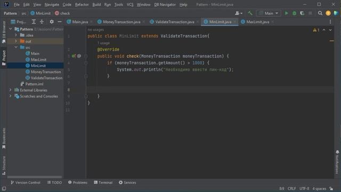Click MinLimit breadcrumb in navigation bar

click(x=40, y=13)
